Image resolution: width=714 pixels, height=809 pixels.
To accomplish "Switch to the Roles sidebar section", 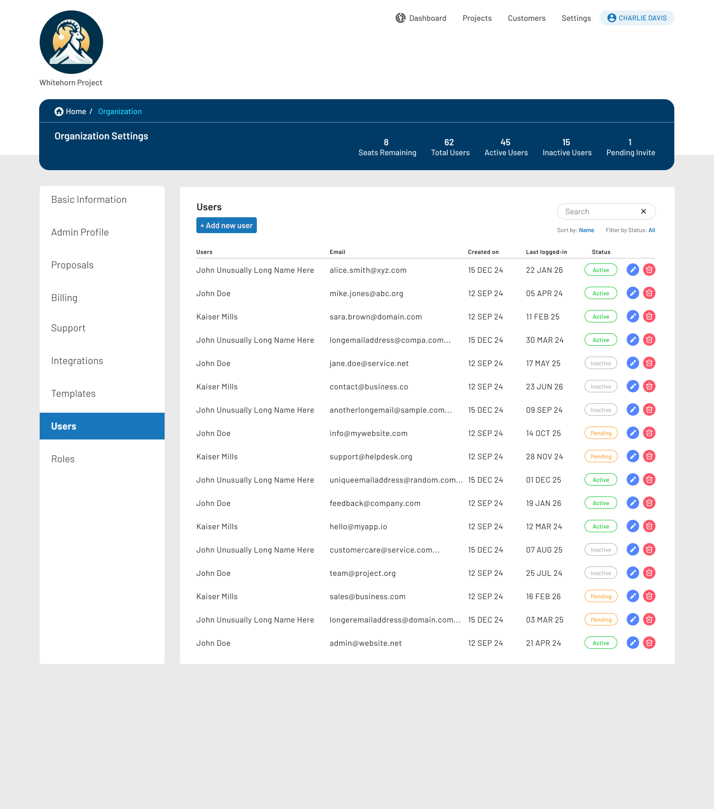I will click(63, 459).
